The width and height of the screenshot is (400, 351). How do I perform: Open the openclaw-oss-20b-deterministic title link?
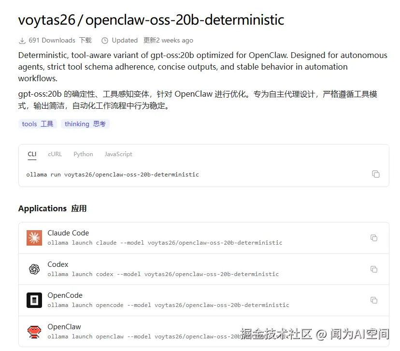pos(185,20)
